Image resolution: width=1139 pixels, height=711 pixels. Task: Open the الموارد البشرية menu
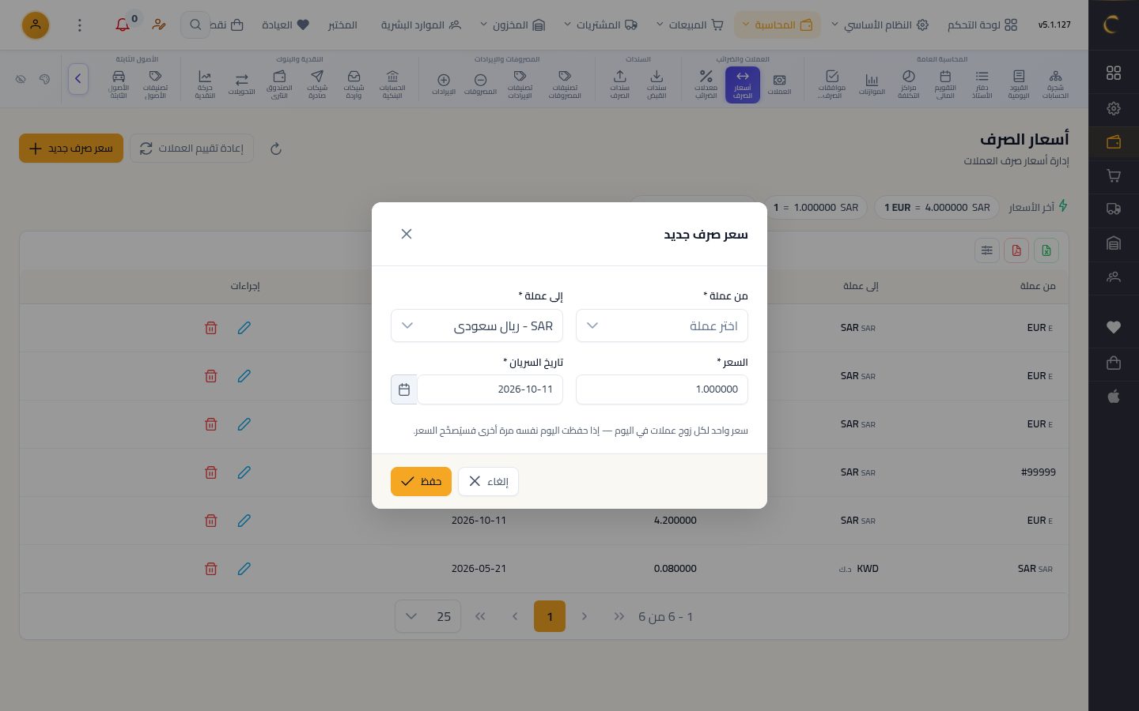(421, 25)
